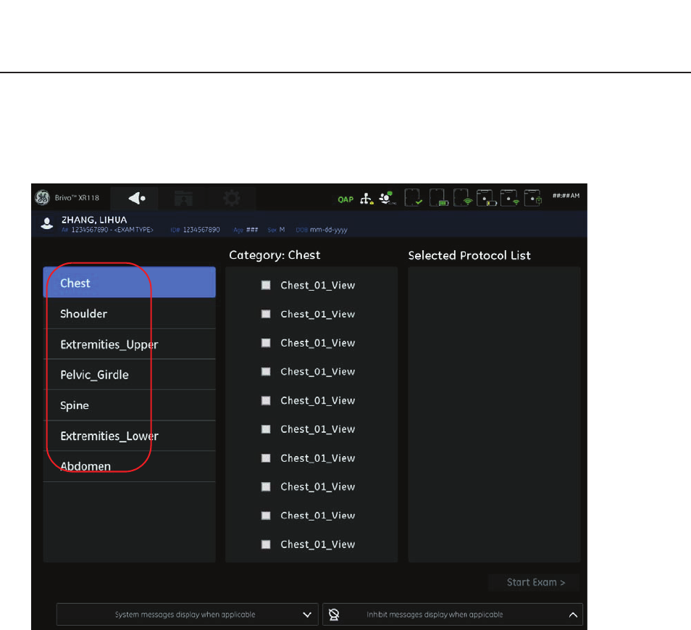Select the Extremities_Upper category
This screenshot has height=630, width=691.
click(129, 344)
